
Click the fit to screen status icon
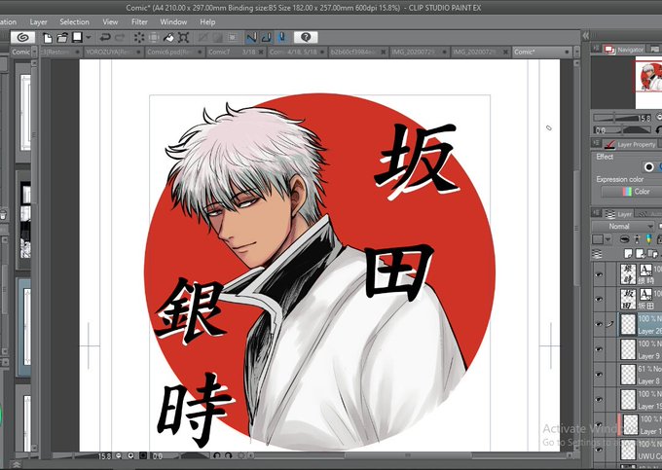143,456
